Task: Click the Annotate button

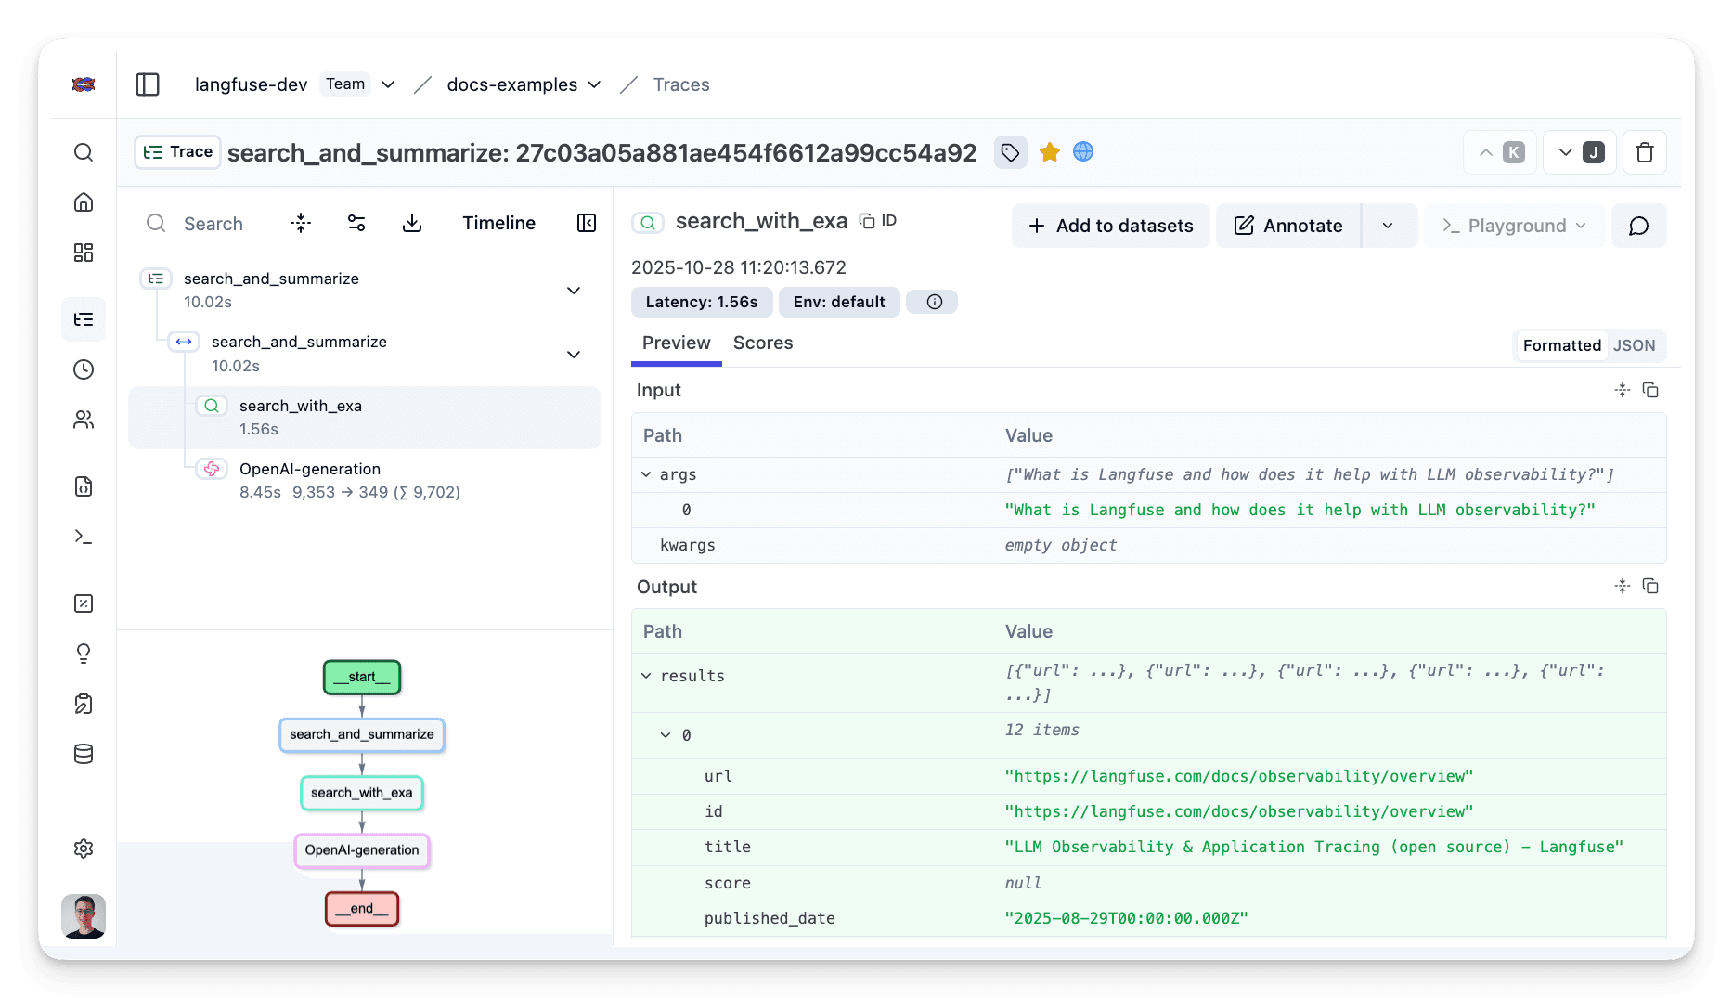Action: click(1287, 225)
